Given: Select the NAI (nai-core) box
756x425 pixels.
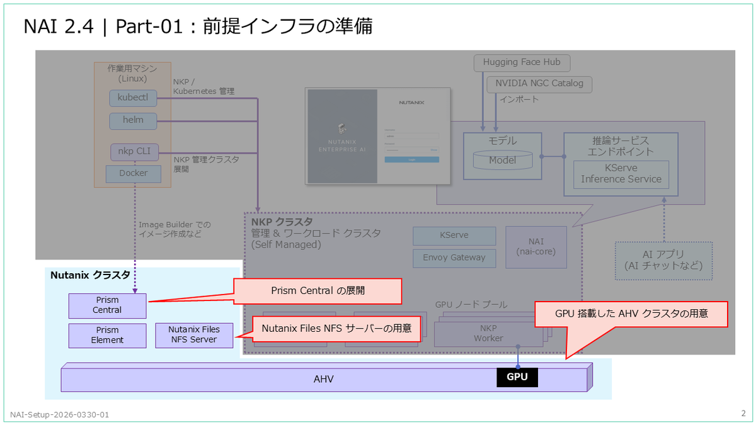Looking at the screenshot, I should (537, 246).
